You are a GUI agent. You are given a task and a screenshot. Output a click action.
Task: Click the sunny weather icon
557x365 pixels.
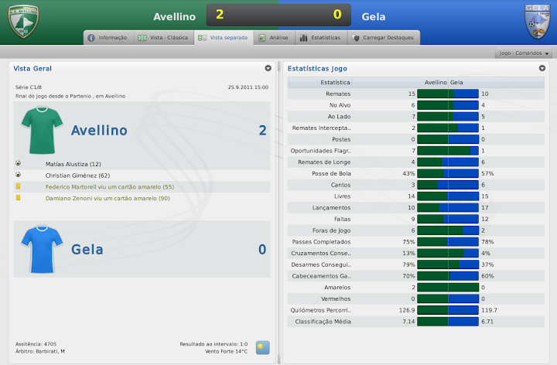[x=263, y=347]
